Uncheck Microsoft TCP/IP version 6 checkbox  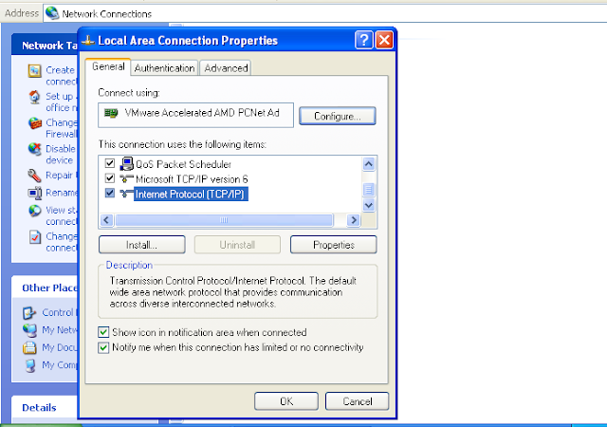click(110, 178)
